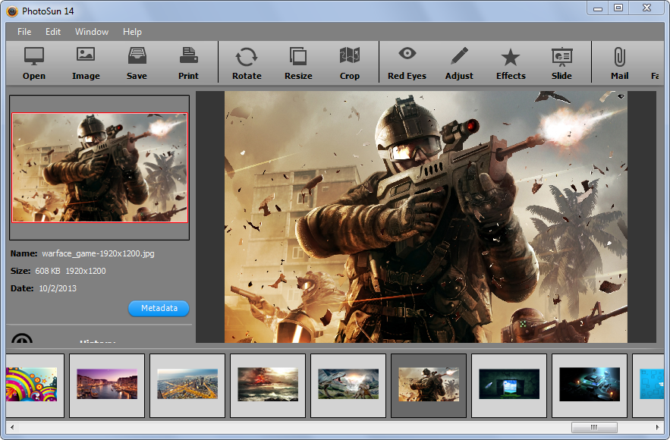Screen dimensions: 670x440
Task: Click the main soldier image in the viewer
Action: point(426,216)
